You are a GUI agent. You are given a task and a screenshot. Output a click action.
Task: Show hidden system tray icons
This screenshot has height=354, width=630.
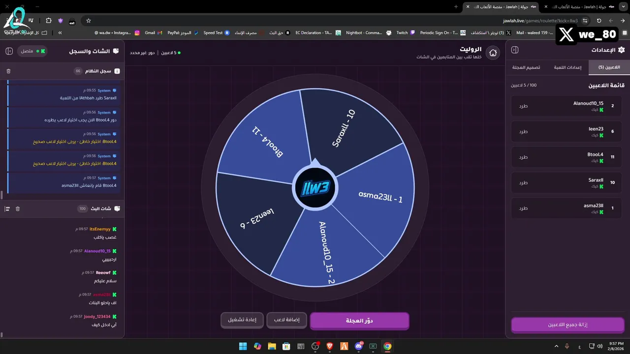tap(557, 346)
